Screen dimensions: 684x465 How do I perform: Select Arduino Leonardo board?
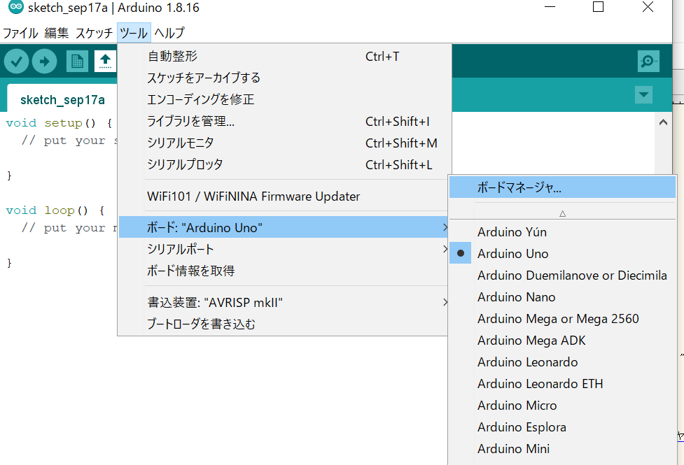[562, 362]
